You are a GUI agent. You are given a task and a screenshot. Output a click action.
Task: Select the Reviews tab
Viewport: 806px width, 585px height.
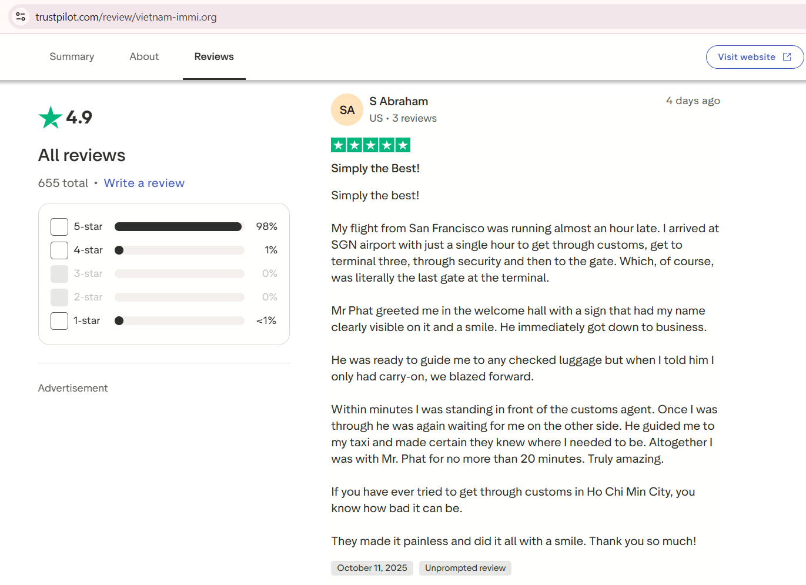tap(214, 57)
